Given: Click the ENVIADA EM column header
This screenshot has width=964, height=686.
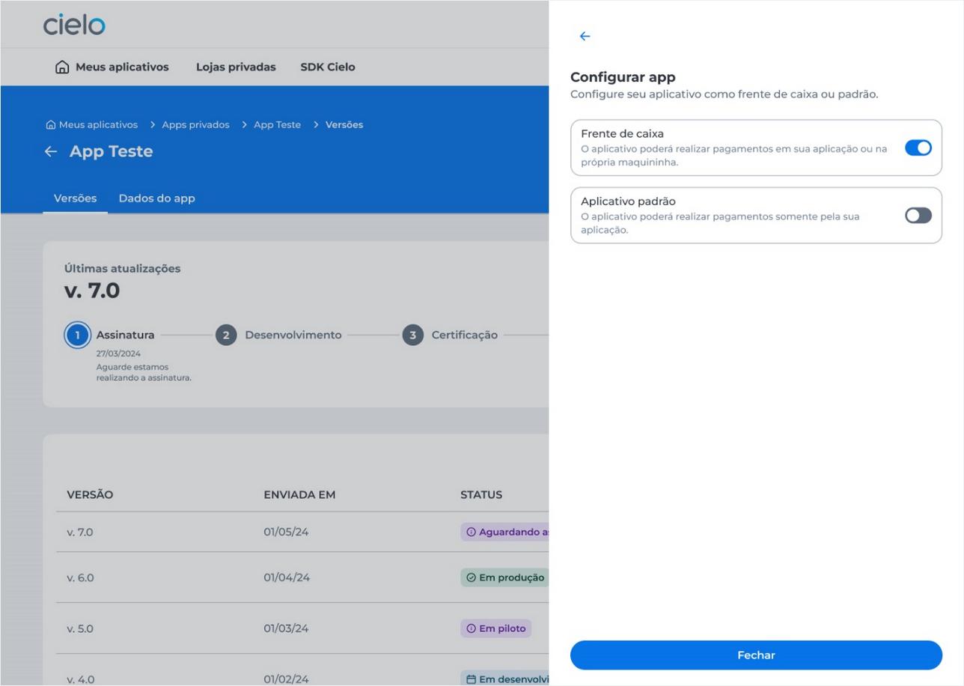Looking at the screenshot, I should click(299, 495).
